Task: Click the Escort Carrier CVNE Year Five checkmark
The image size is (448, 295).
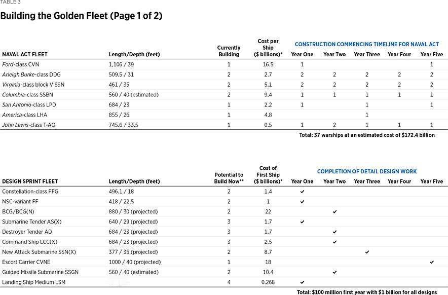Action: coord(431,262)
